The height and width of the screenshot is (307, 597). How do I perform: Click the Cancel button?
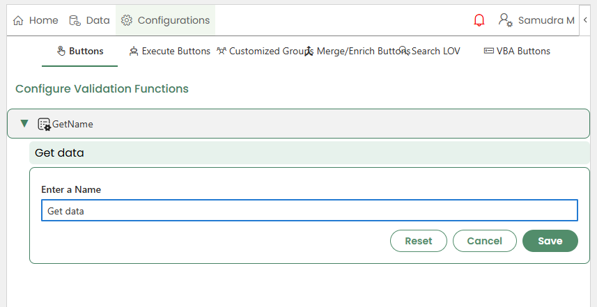(x=484, y=241)
